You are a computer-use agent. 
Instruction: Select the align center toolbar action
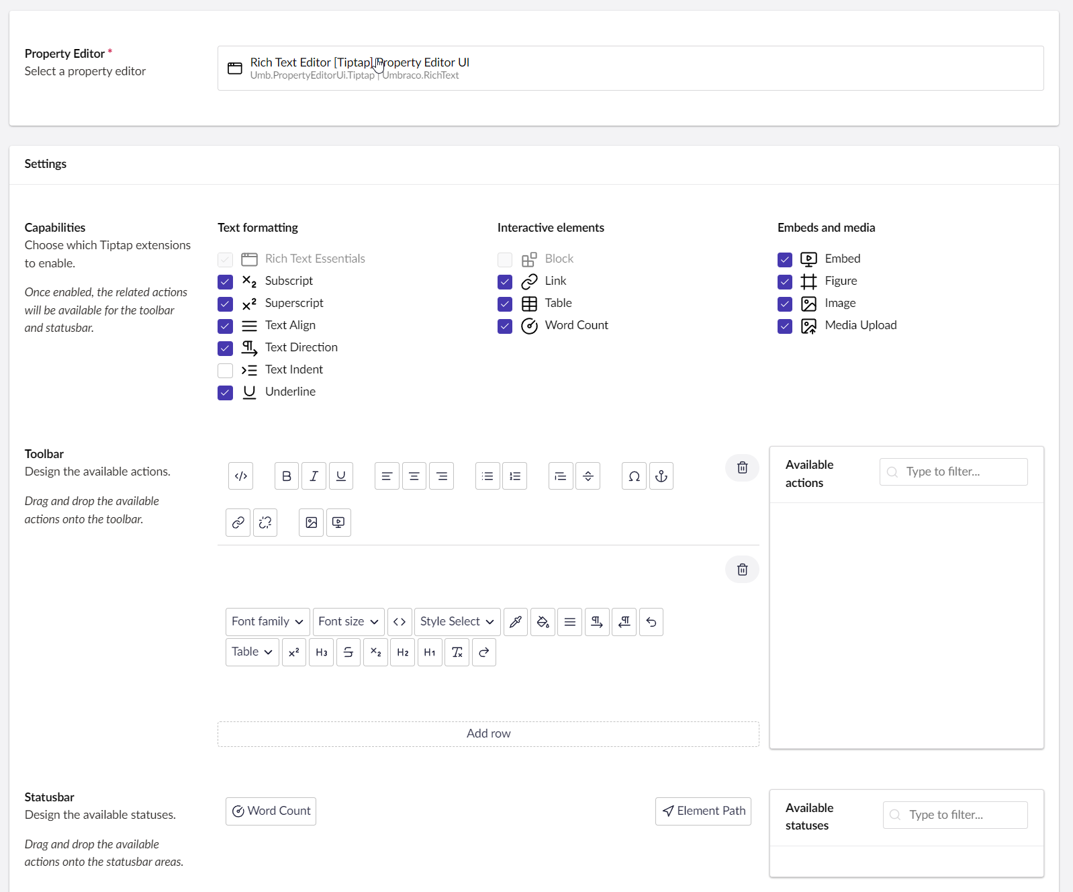point(414,476)
